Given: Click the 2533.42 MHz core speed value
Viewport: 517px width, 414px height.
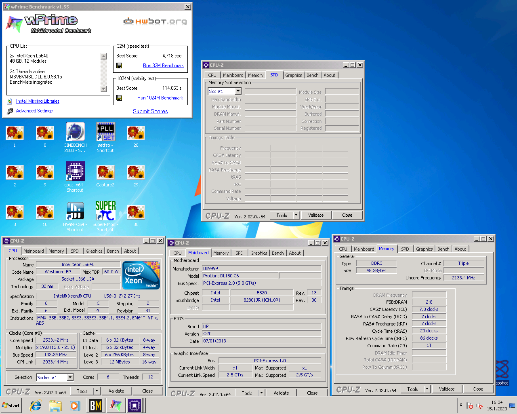Looking at the screenshot, I should pyautogui.click(x=56, y=340).
